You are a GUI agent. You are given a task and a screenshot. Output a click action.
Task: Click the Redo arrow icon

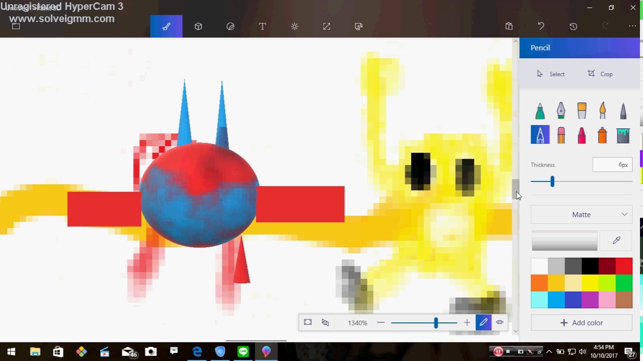pos(605,27)
